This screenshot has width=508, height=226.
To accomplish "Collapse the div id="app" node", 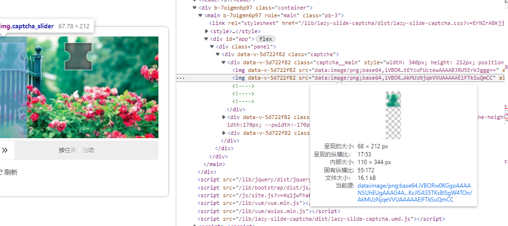I will tap(206, 39).
